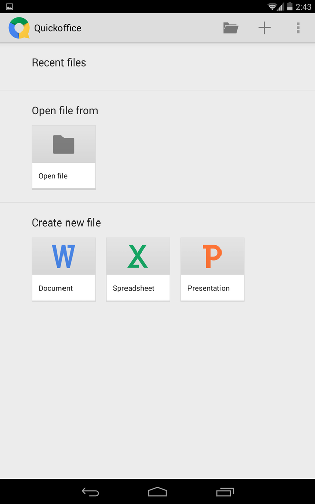Tap the Quickoffice title text
The image size is (315, 504).
pyautogui.click(x=57, y=28)
